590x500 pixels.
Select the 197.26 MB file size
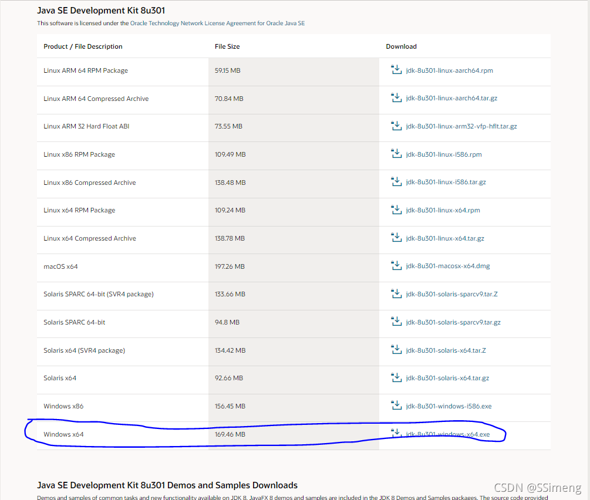[x=230, y=267]
